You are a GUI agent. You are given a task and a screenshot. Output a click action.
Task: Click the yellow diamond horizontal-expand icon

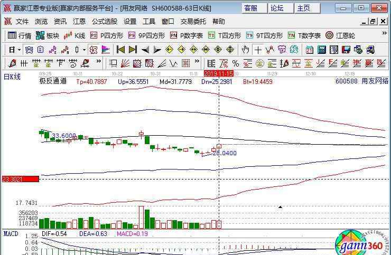[194, 50]
